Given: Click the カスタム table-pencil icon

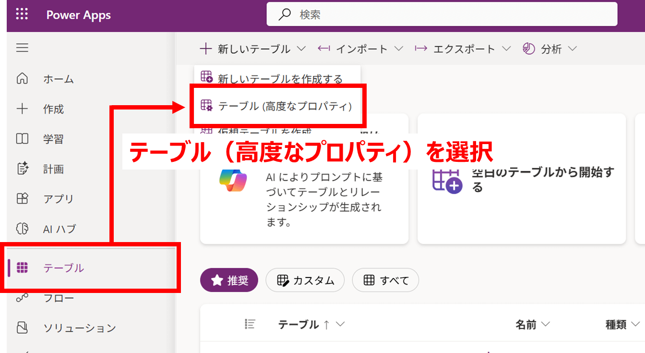Looking at the screenshot, I should click(x=283, y=280).
